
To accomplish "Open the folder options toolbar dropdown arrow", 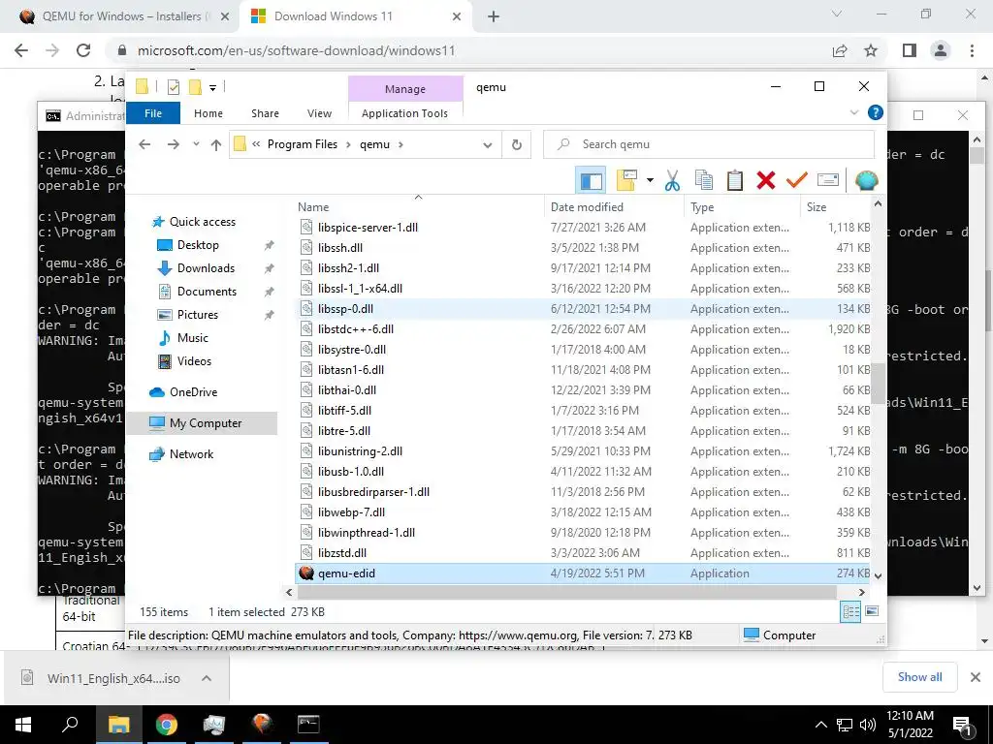I will [650, 181].
